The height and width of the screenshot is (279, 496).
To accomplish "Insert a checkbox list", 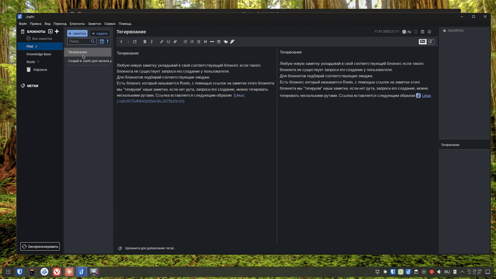I will pos(198,42).
